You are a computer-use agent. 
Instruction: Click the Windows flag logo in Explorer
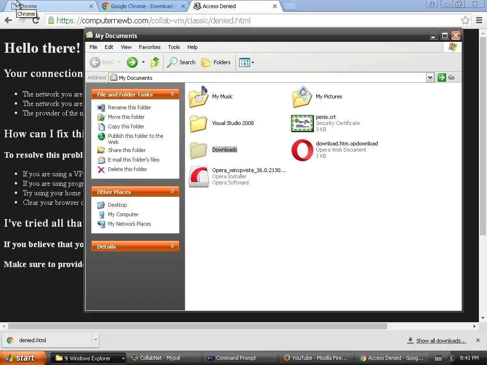tap(453, 47)
